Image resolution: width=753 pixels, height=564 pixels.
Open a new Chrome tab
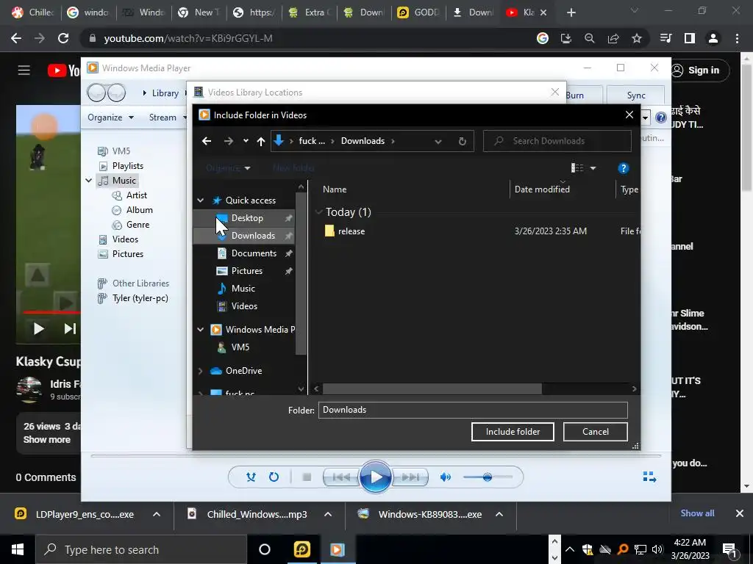pos(571,12)
